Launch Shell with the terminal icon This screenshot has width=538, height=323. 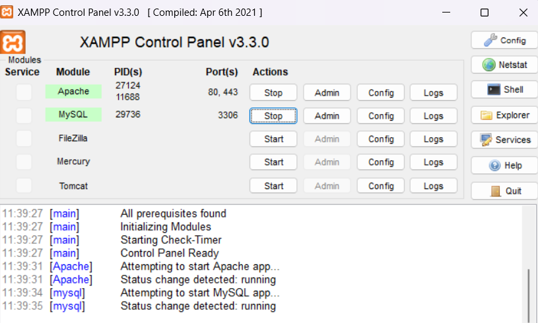pos(504,90)
